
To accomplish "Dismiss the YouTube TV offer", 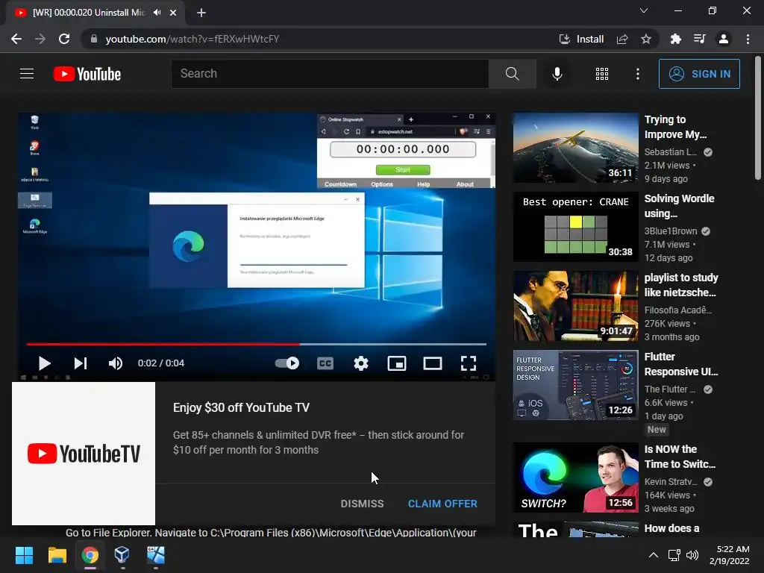I will coord(362,504).
